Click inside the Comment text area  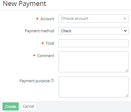coord(93,62)
